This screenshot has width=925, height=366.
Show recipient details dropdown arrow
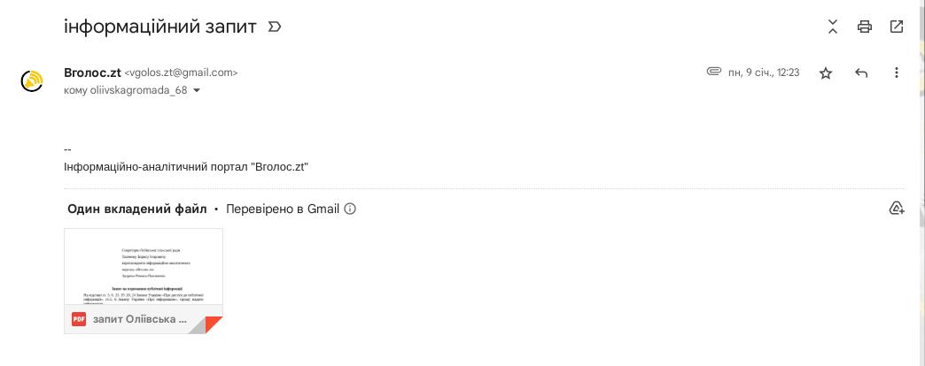(x=197, y=90)
